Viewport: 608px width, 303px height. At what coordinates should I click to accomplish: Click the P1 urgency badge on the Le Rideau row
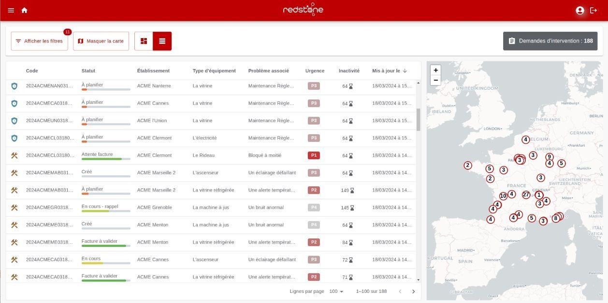314,155
